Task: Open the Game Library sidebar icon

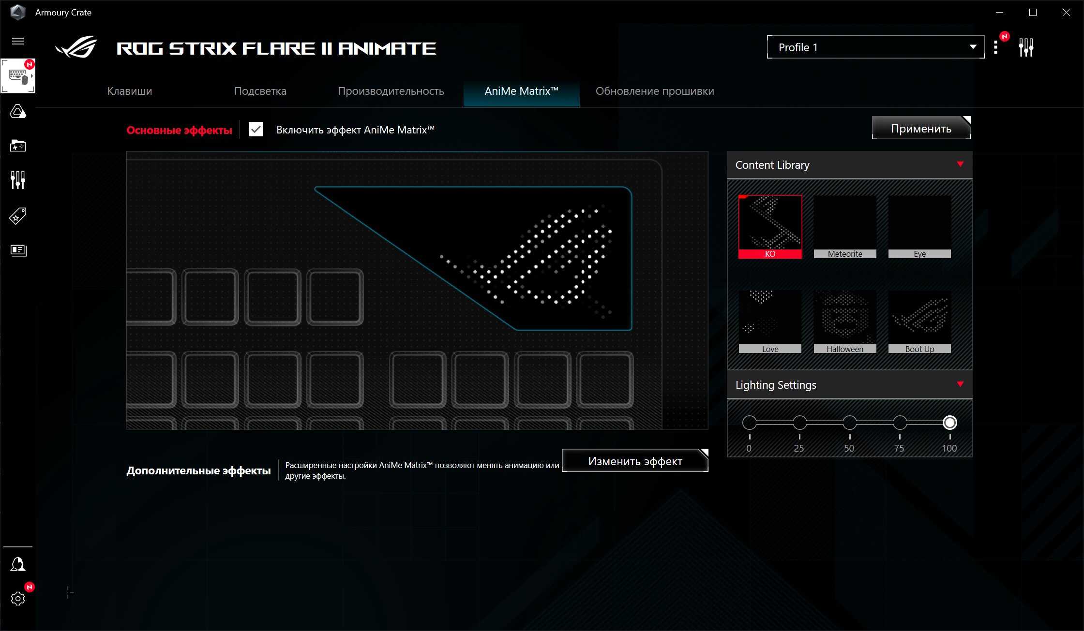Action: (x=18, y=146)
